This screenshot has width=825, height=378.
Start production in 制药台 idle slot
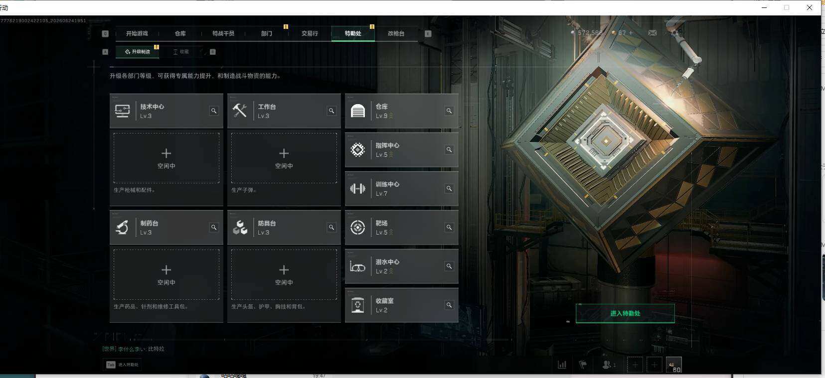(166, 274)
